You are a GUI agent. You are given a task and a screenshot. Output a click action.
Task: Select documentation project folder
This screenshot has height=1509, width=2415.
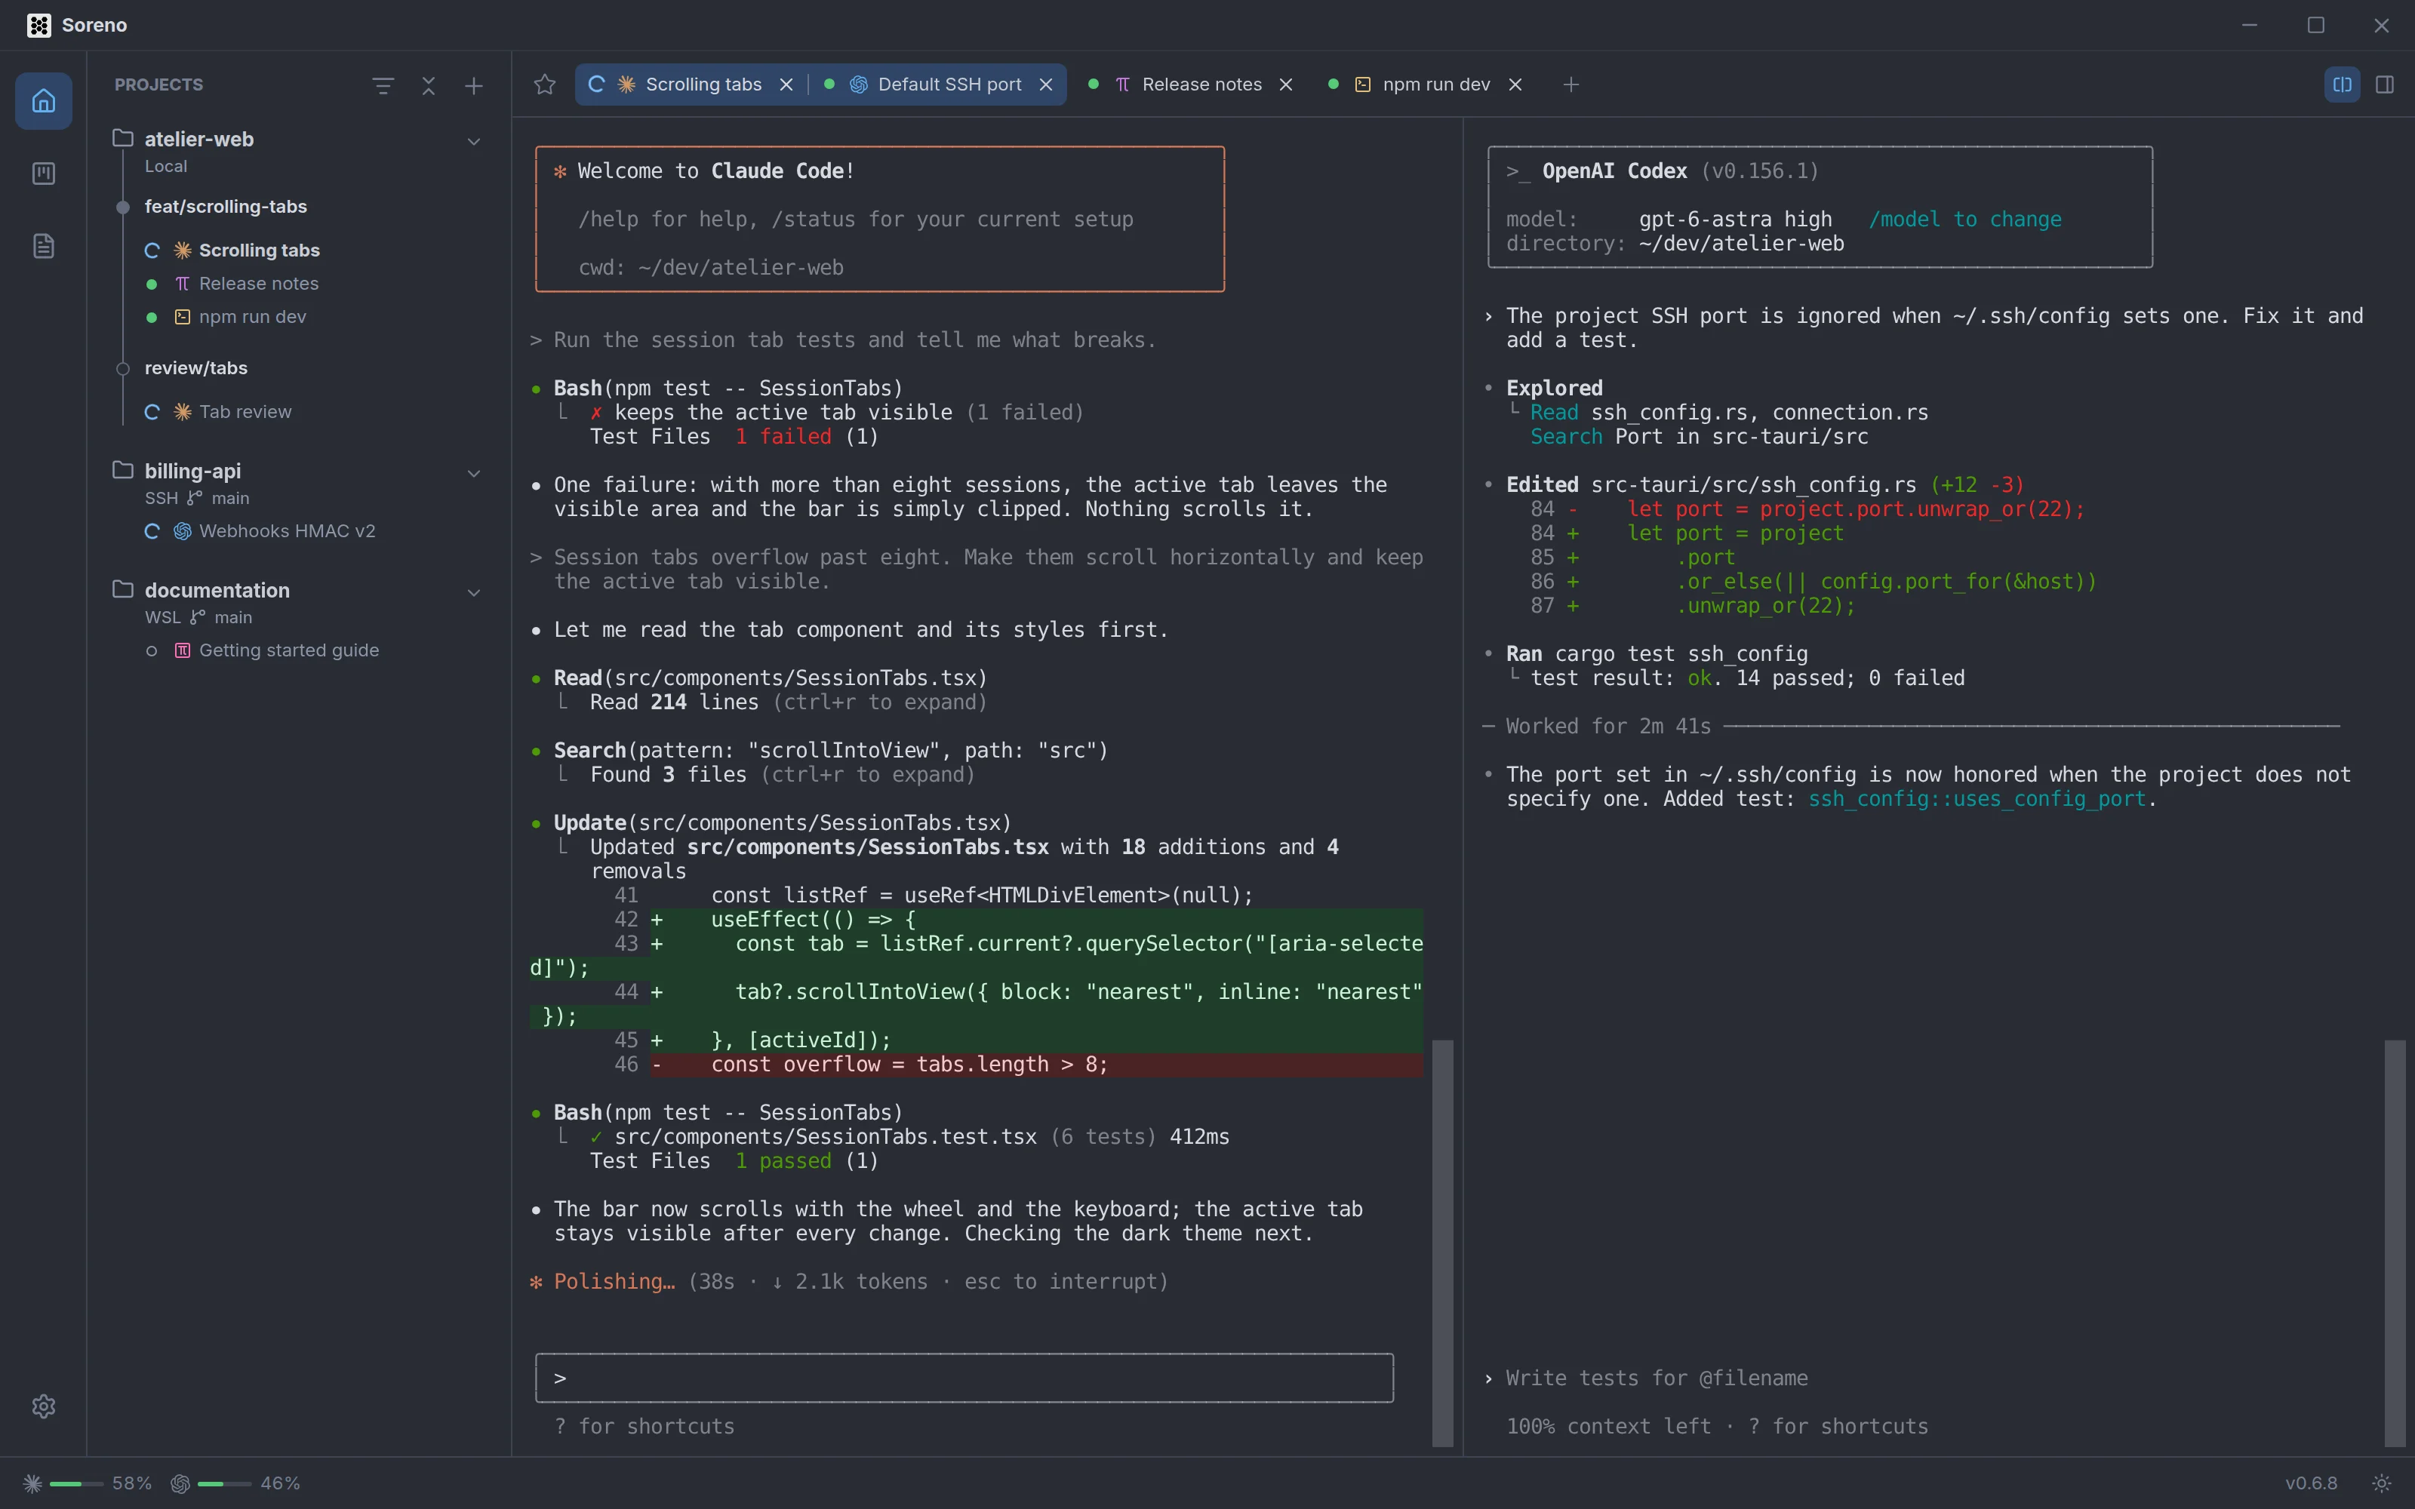[x=217, y=590]
